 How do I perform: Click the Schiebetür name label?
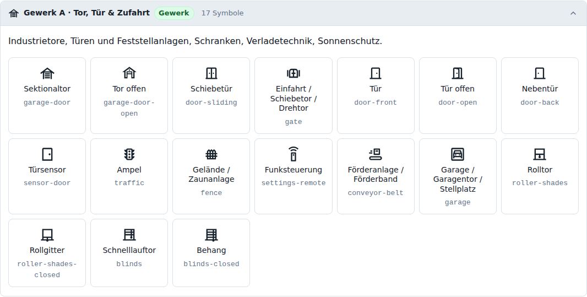click(211, 89)
